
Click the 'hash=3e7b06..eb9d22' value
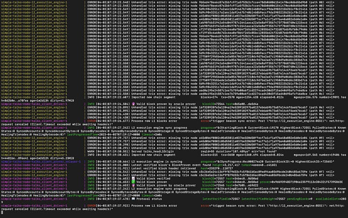(242, 185)
